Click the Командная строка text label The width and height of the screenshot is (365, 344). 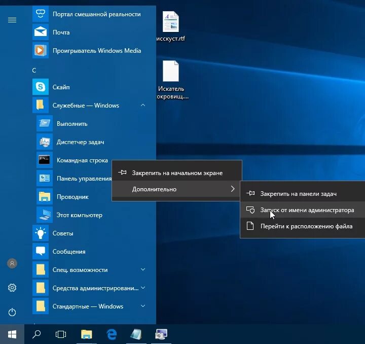point(82,160)
